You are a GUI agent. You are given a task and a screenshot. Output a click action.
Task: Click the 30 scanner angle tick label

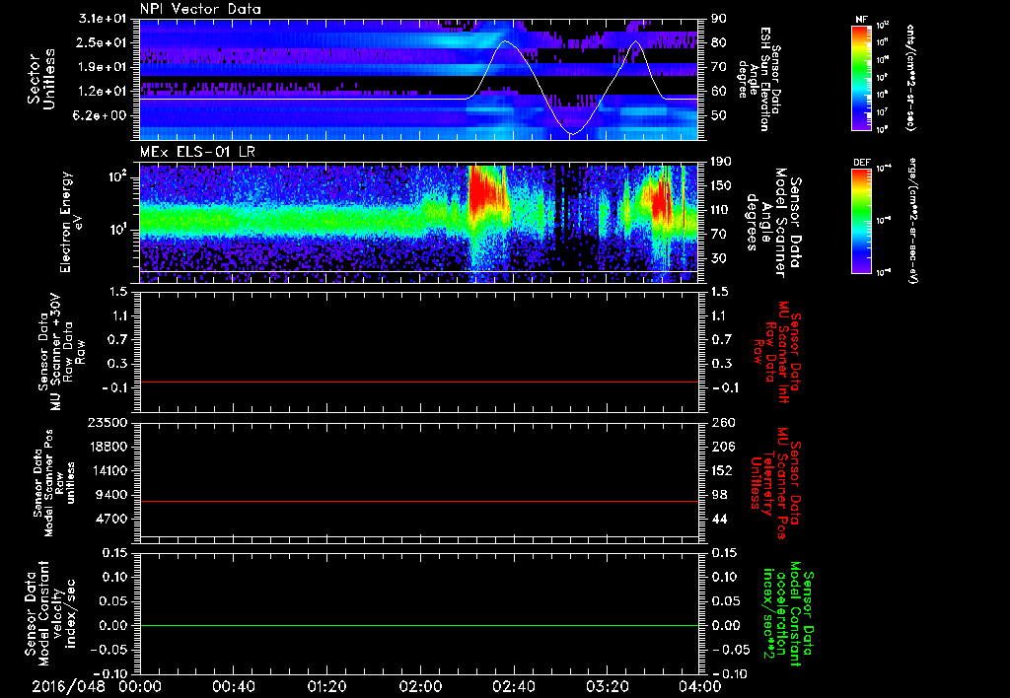tap(718, 258)
